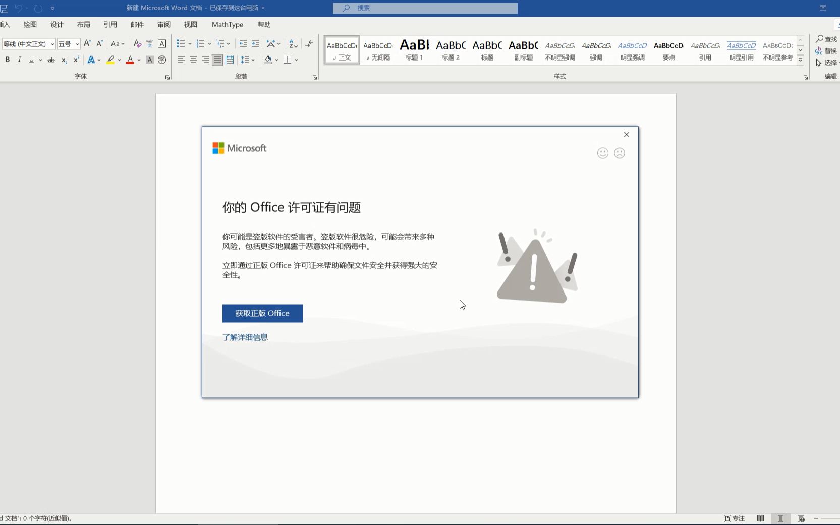Open the 引用 ribbon tab

(x=110, y=25)
